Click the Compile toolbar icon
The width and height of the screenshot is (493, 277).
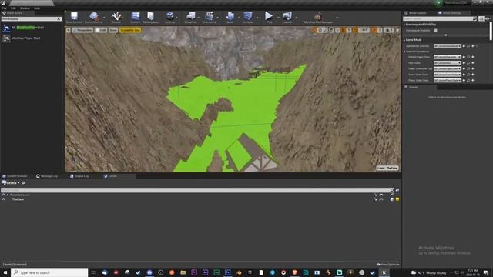[x=248, y=17]
